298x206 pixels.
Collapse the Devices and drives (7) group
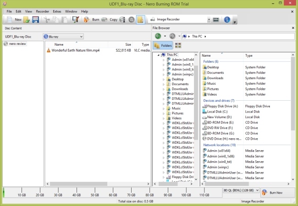coord(219,101)
